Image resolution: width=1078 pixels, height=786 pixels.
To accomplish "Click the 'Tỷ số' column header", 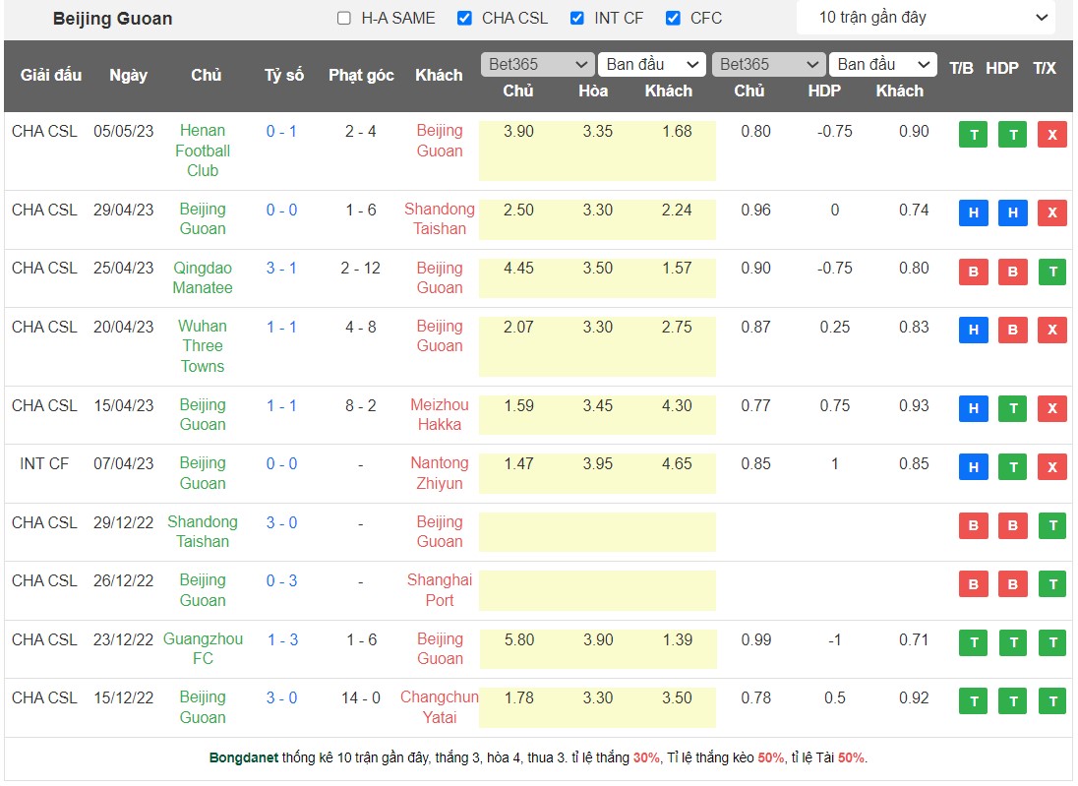I will pos(284,75).
